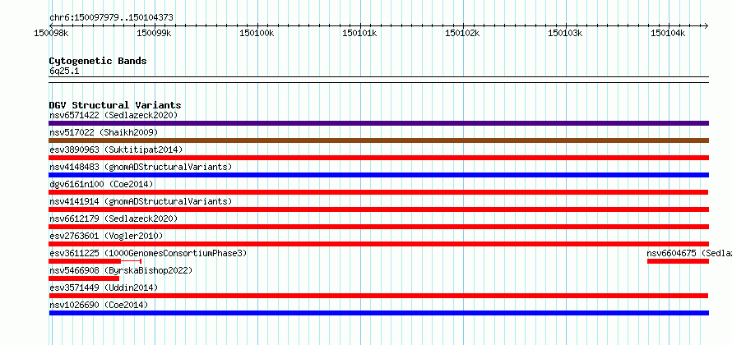Click the 150101k ruler tick label
Screen dimensions: 732x345
(359, 33)
